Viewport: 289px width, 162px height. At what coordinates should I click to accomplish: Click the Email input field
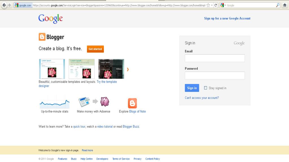click(215, 58)
